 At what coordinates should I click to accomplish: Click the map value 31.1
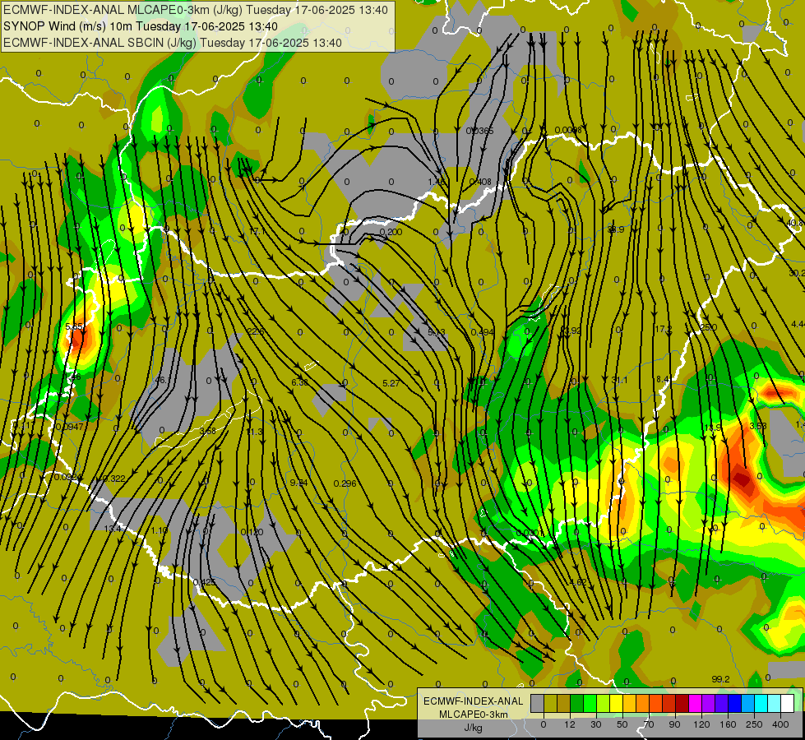(x=620, y=380)
